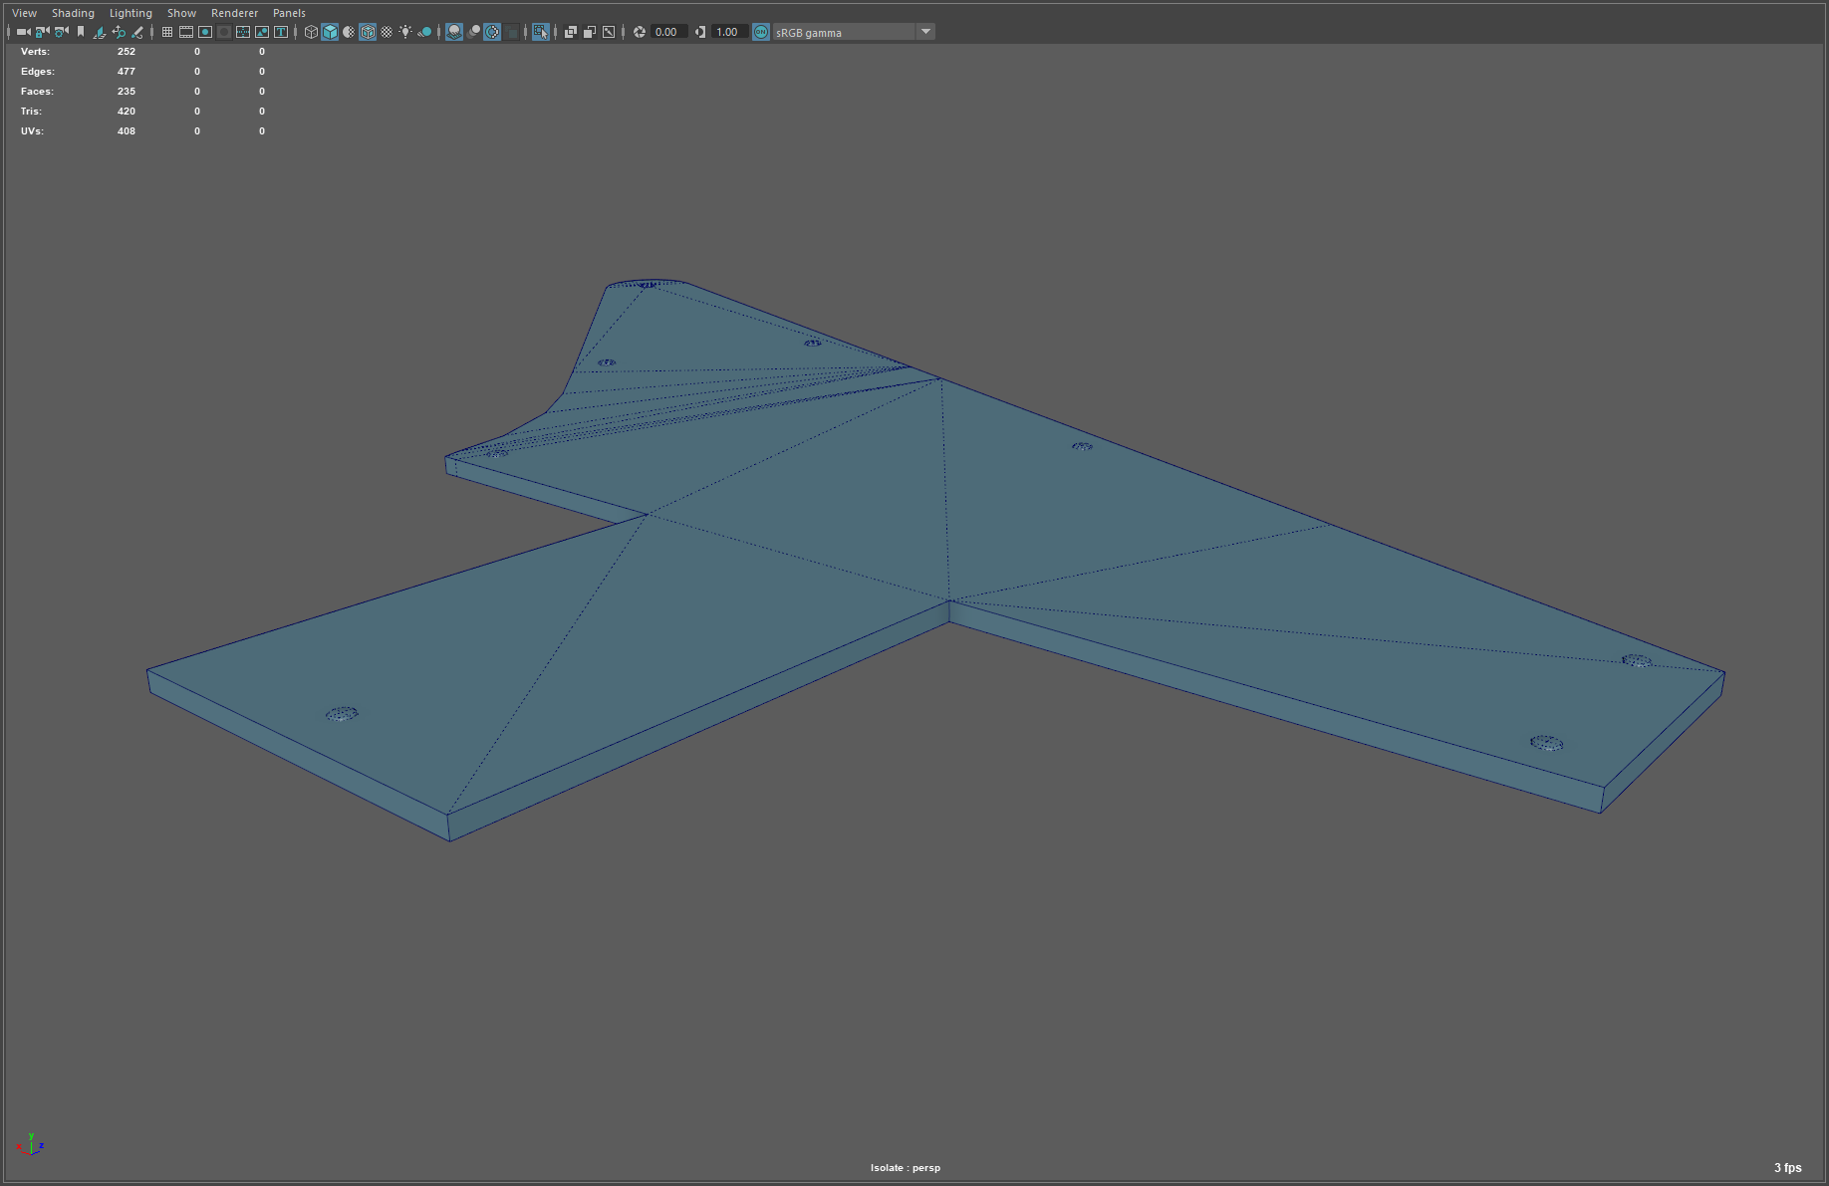Toggle Screen Space Ambient Occlusion icon

tap(454, 32)
